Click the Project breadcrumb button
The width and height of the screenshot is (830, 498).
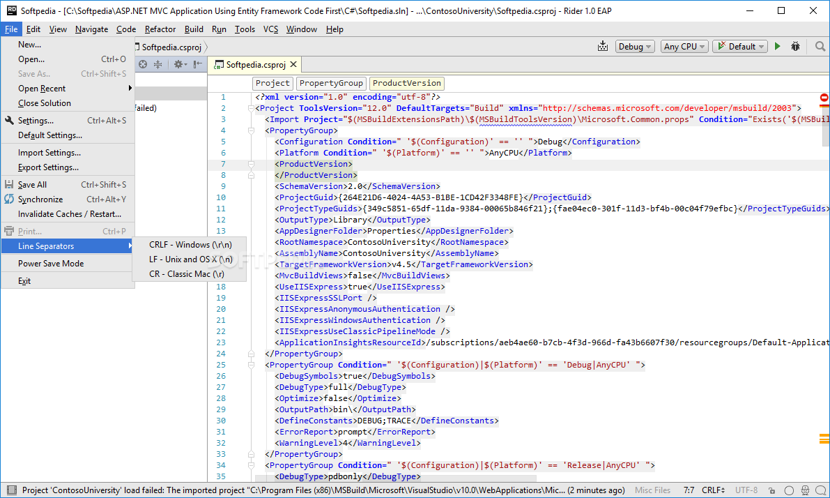[x=272, y=83]
